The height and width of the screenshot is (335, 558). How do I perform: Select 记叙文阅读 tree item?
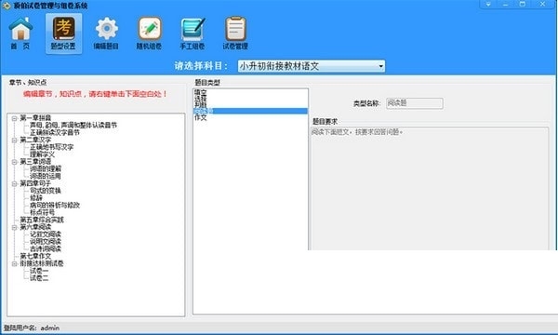pos(46,234)
